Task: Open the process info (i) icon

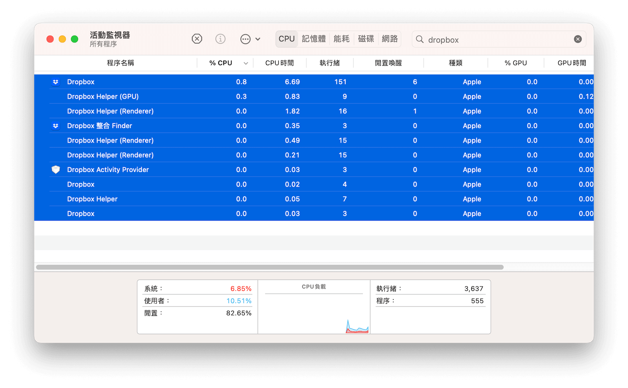Action: 221,39
